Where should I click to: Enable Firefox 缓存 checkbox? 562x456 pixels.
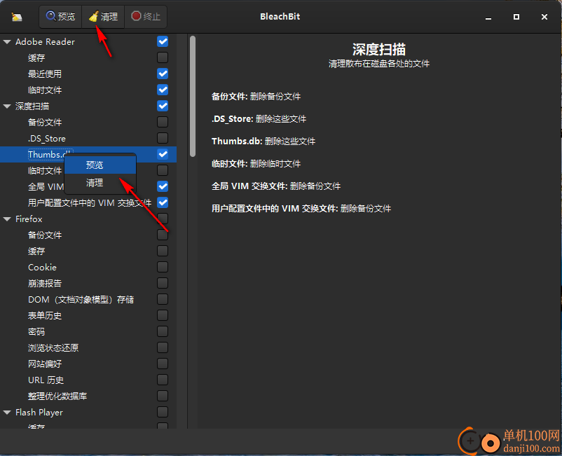163,251
